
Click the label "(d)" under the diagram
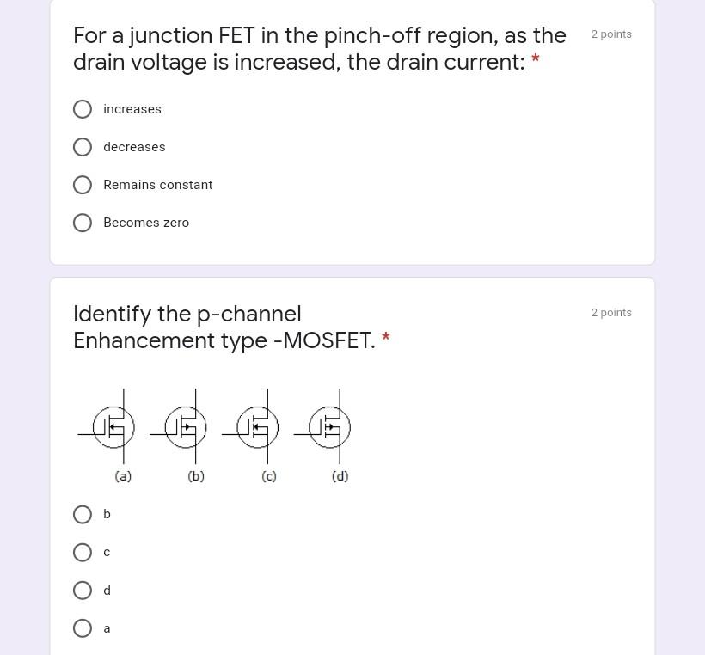[x=340, y=476]
